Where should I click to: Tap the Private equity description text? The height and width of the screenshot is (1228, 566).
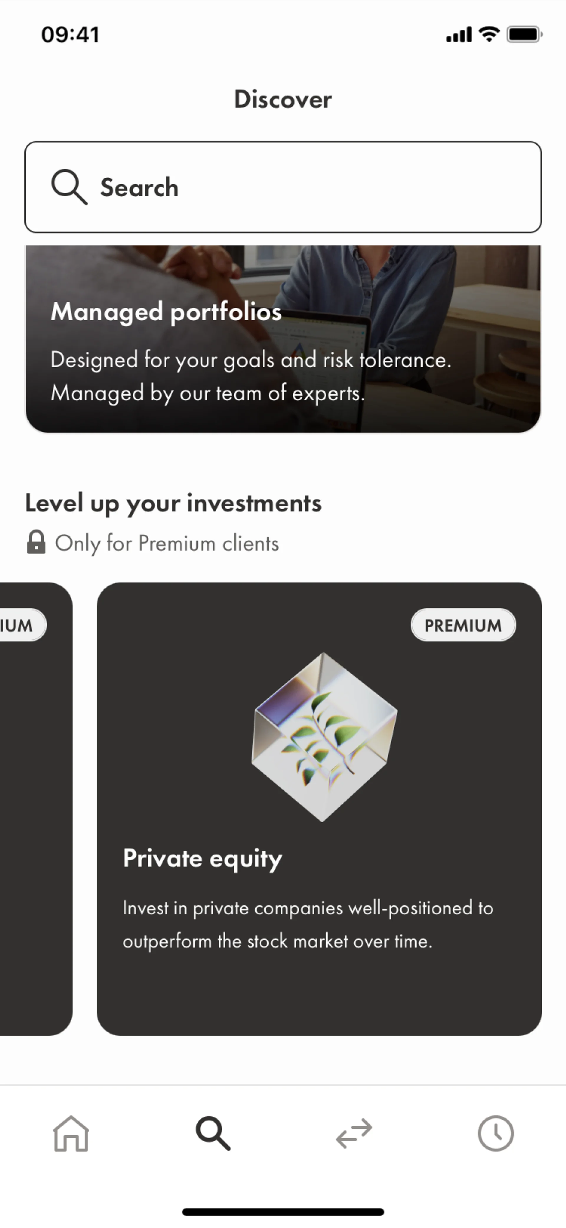coord(307,924)
